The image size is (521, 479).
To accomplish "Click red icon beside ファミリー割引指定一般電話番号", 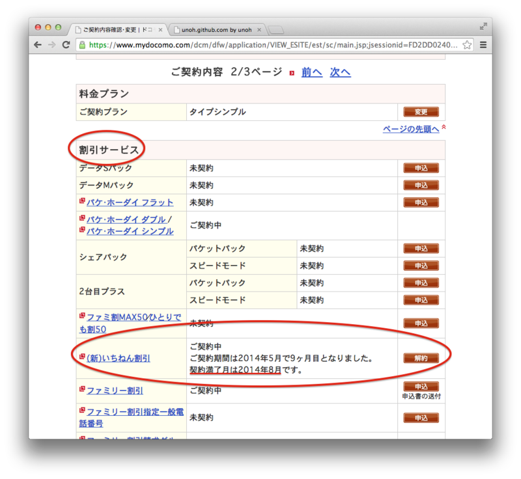I will 82,410.
